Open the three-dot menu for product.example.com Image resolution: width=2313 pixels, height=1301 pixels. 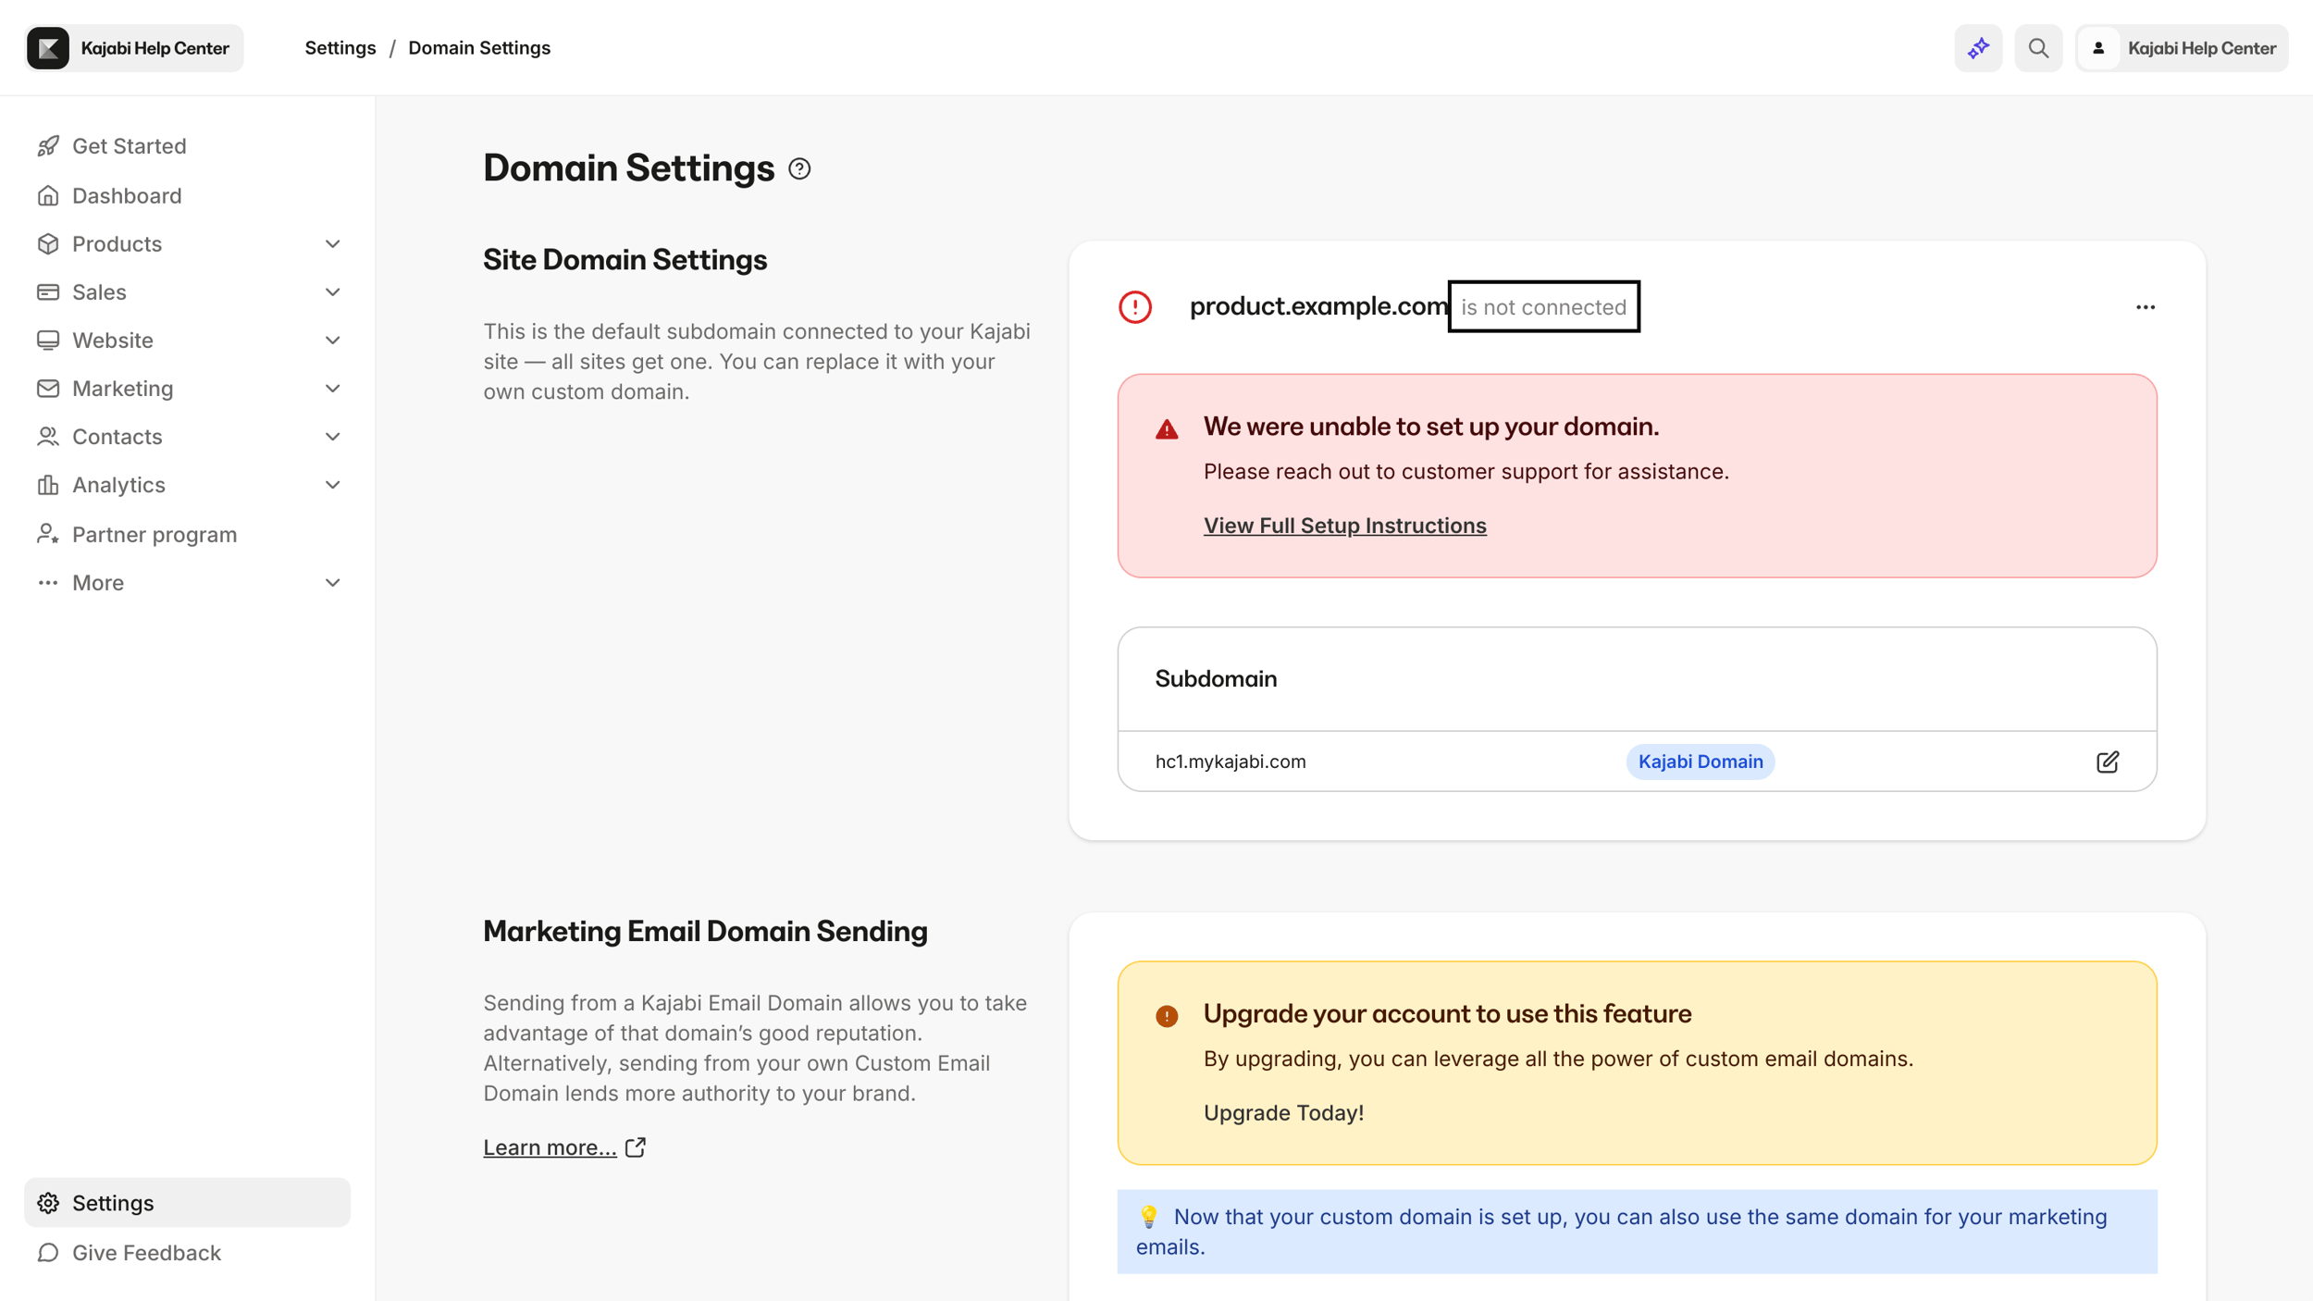coord(2146,306)
